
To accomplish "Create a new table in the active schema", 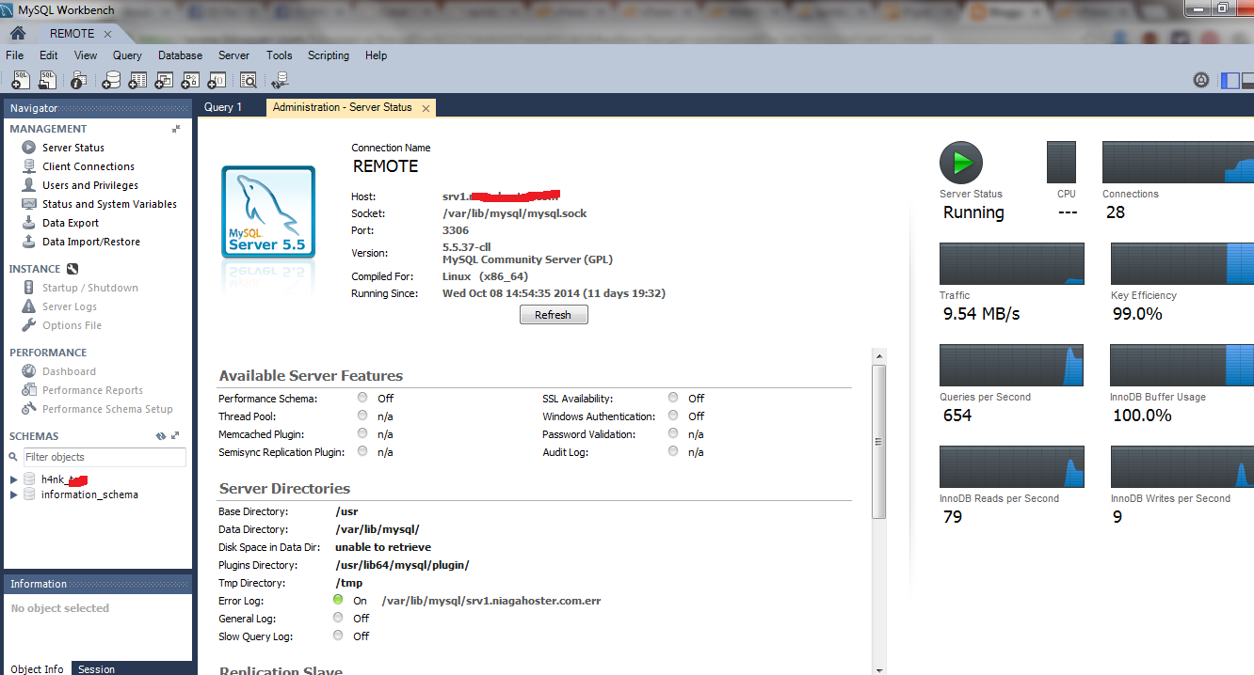I will pos(137,80).
